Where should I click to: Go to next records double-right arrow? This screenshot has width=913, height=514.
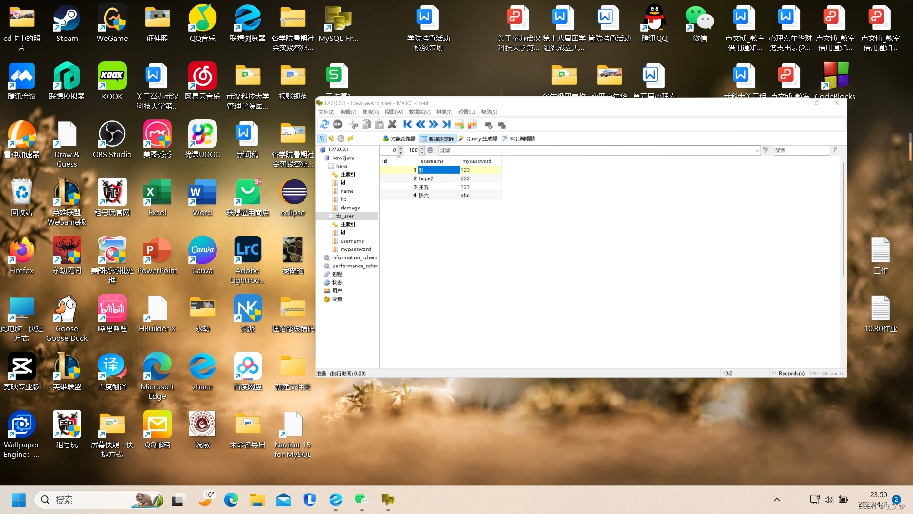pos(433,125)
